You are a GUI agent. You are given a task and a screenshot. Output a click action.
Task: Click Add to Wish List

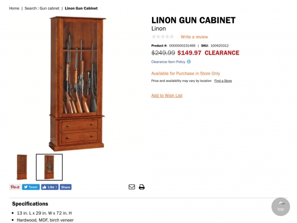pyautogui.click(x=167, y=96)
